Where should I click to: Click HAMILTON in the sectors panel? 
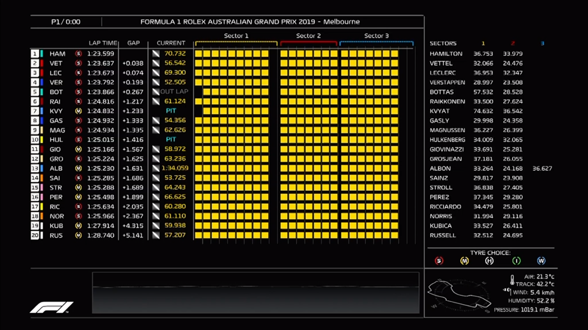446,54
